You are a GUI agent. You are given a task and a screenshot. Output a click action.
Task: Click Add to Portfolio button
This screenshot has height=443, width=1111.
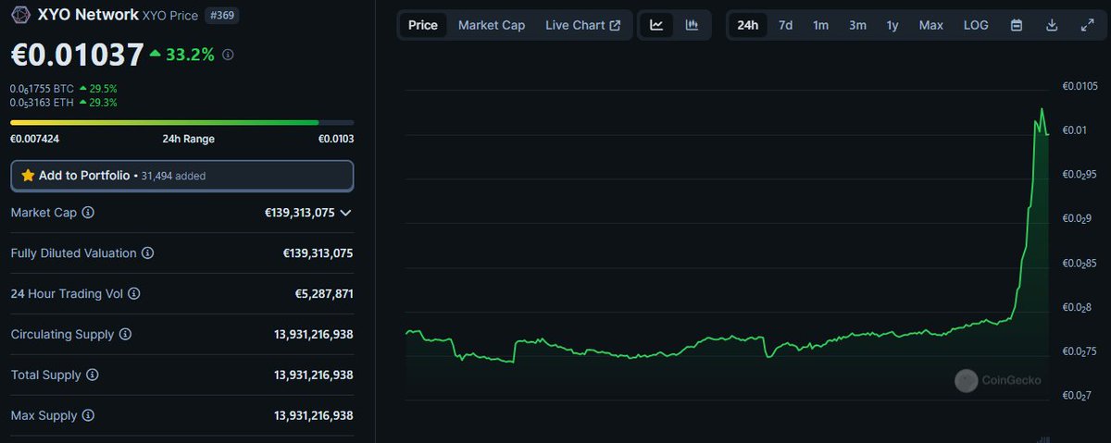coord(182,175)
